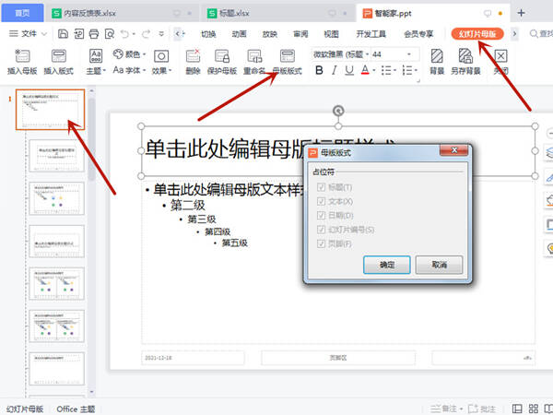Open the 视图 tab

pos(331,34)
